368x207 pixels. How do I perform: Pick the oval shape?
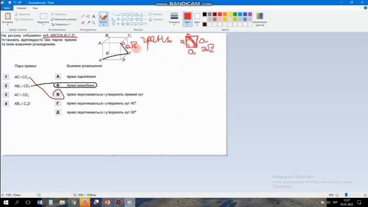[x=122, y=15]
